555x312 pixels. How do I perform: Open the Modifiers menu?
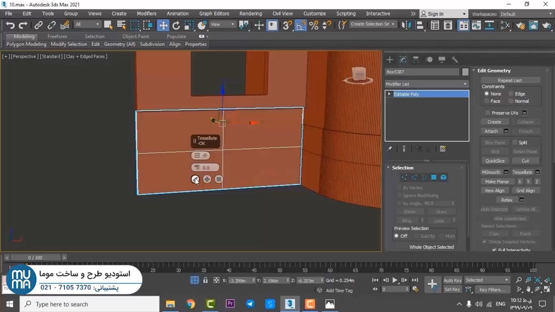pyautogui.click(x=146, y=13)
